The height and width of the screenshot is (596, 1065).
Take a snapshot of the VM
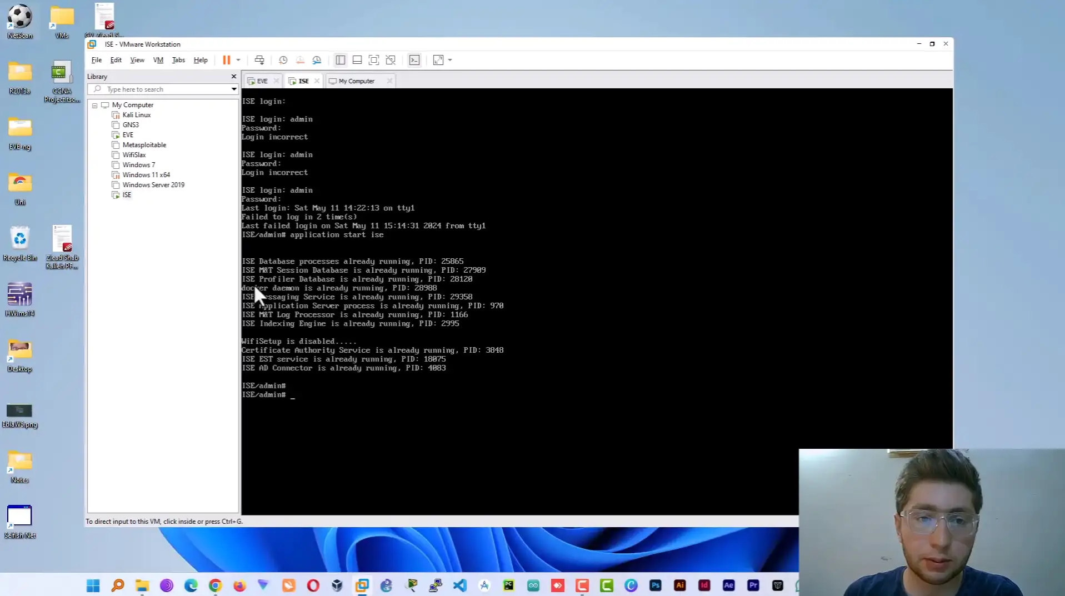(283, 60)
